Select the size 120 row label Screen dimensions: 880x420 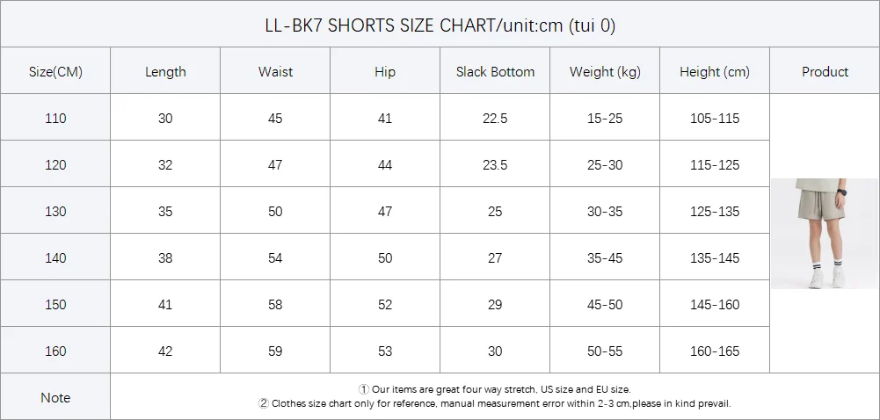point(55,165)
